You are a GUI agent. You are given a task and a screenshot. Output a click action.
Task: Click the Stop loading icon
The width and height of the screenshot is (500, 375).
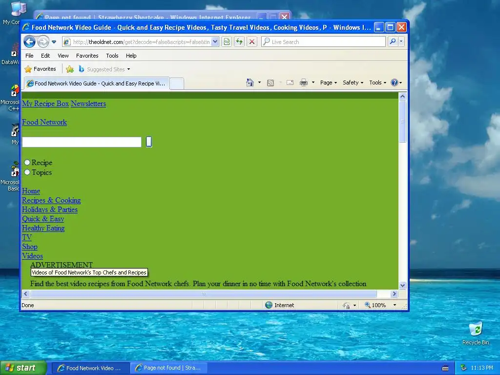point(252,42)
